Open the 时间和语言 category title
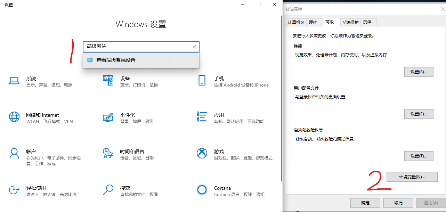Image resolution: width=446 pixels, height=212 pixels. 132,152
